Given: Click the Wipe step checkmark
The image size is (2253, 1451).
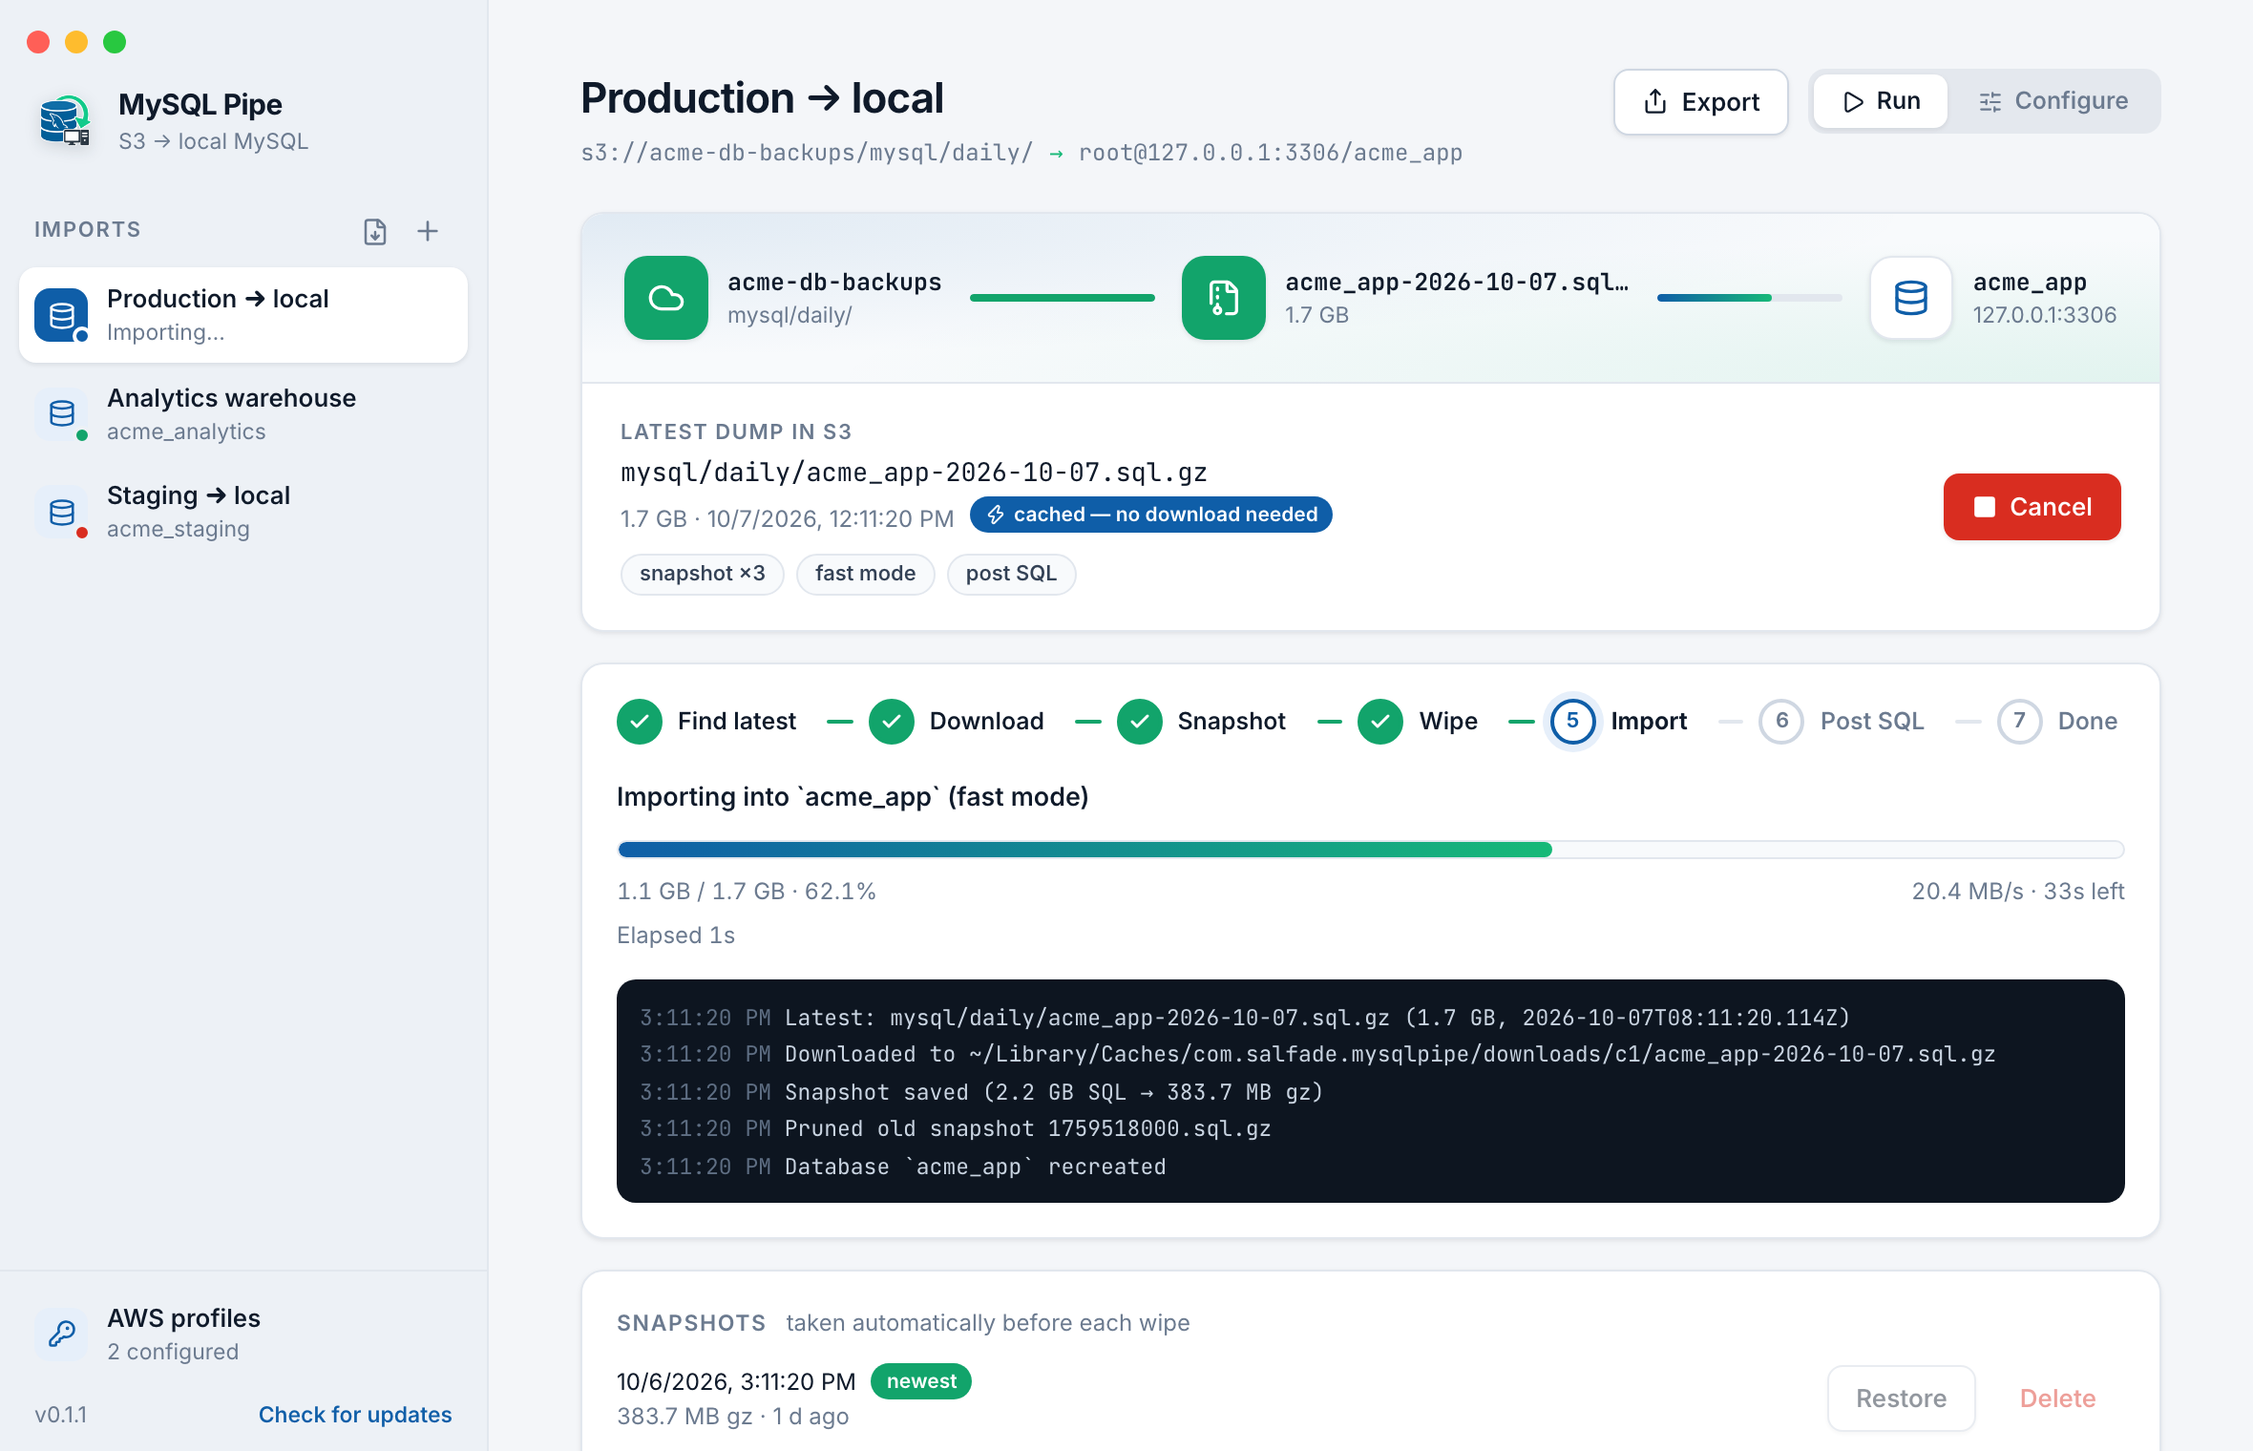Looking at the screenshot, I should [1380, 722].
